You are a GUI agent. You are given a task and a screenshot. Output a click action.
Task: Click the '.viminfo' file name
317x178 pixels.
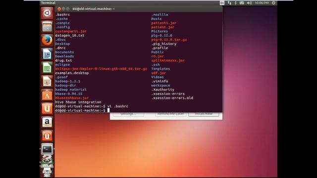point(159,81)
